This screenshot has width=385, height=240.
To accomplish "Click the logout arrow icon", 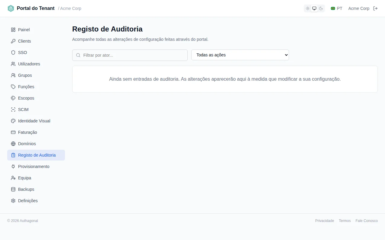I will [375, 8].
